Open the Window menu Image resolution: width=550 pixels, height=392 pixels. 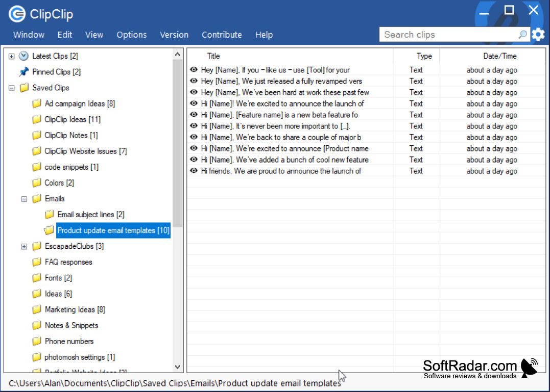tap(29, 35)
